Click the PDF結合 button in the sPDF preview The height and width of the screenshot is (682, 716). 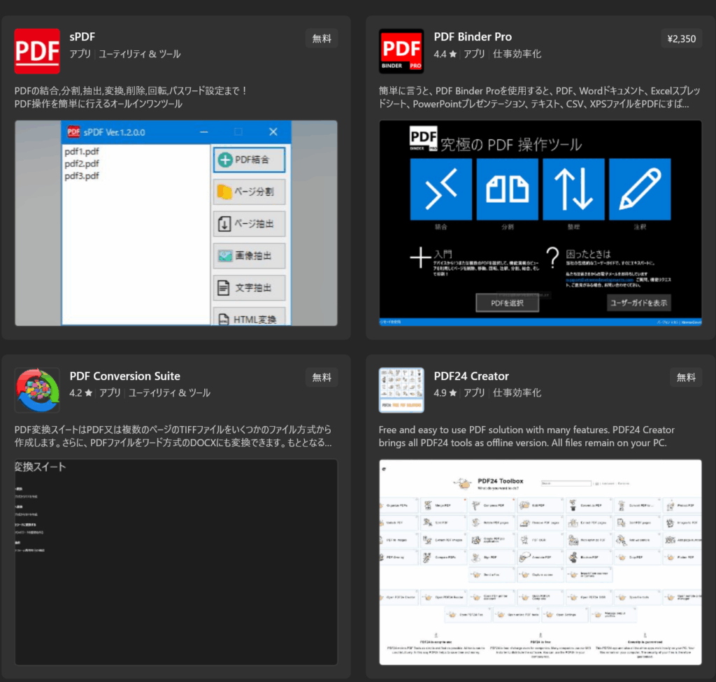point(249,159)
